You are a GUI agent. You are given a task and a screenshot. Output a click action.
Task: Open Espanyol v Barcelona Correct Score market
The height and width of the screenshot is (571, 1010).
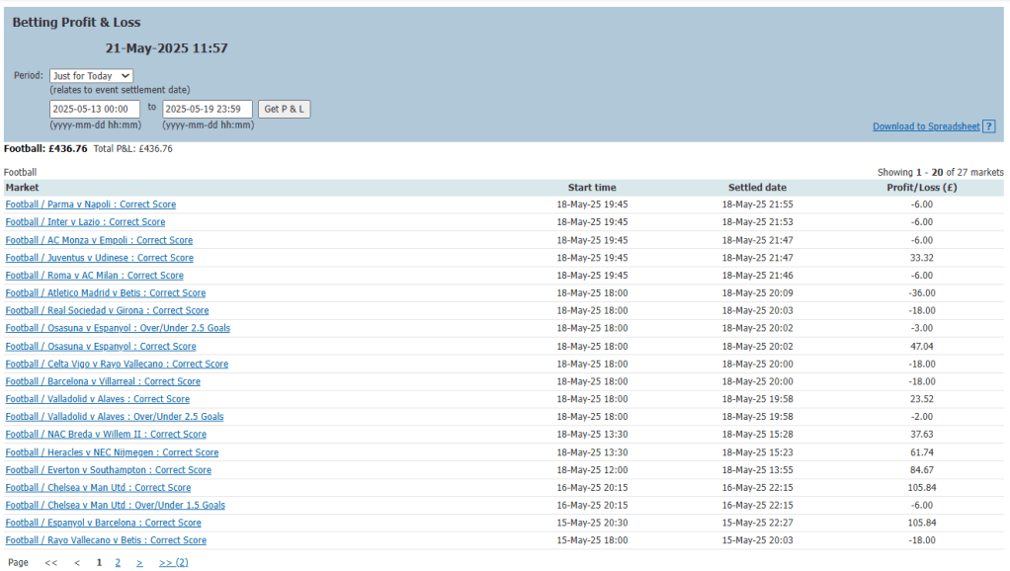[103, 523]
